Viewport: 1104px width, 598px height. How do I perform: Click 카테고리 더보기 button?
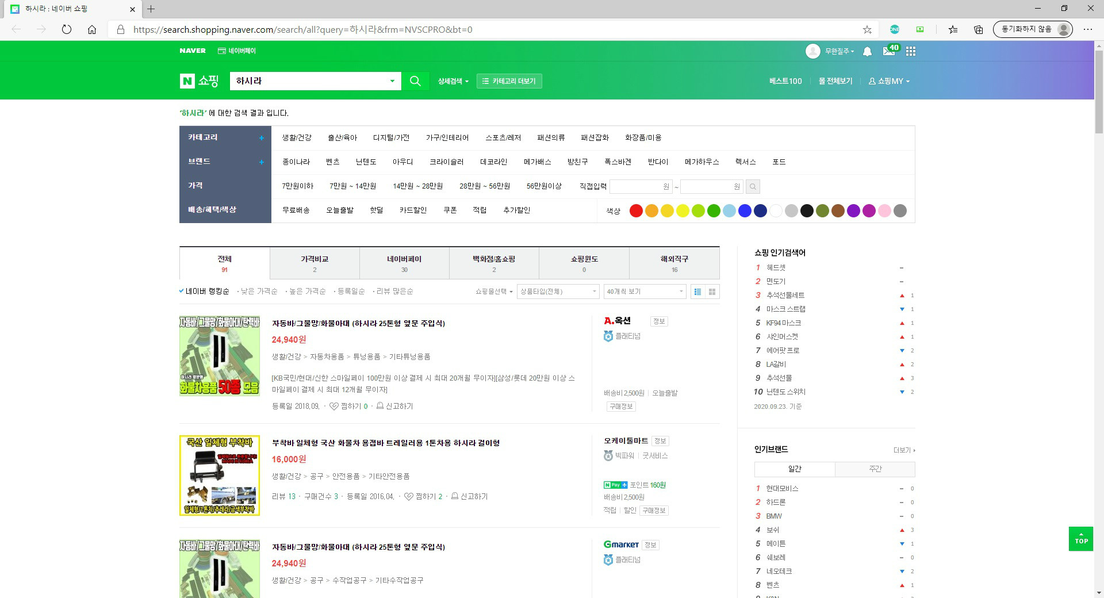[x=509, y=81]
